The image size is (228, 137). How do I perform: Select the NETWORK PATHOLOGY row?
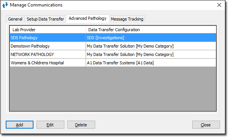[113, 54]
